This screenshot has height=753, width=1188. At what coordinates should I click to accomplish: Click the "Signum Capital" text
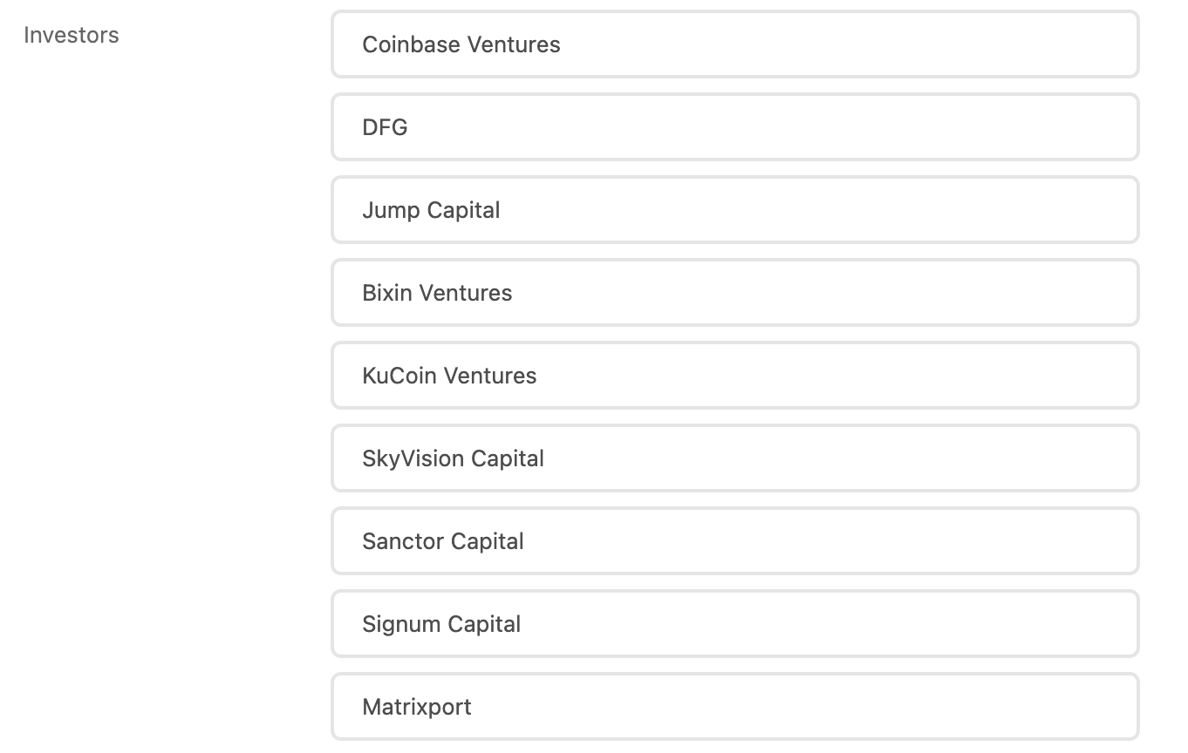click(441, 624)
